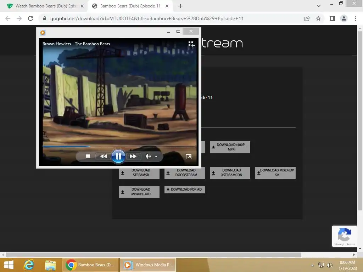Image resolution: width=363 pixels, height=272 pixels.
Task: Click the Media Player seek bar
Action: (119, 146)
